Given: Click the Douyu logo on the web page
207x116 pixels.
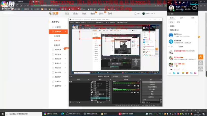Looking at the screenshot, I should 54,13.
